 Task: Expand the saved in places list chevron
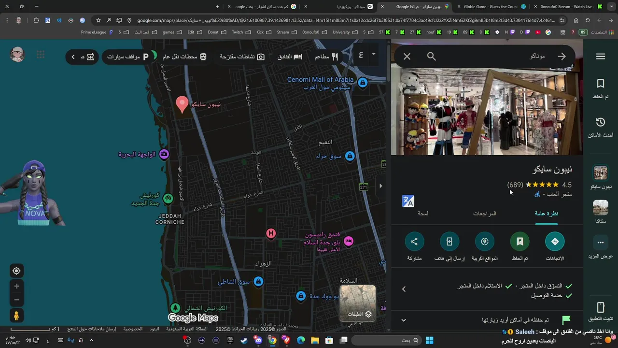pyautogui.click(x=404, y=320)
